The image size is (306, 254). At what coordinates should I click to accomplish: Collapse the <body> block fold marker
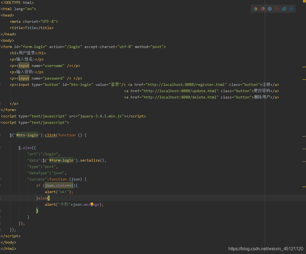[x=1, y=41]
